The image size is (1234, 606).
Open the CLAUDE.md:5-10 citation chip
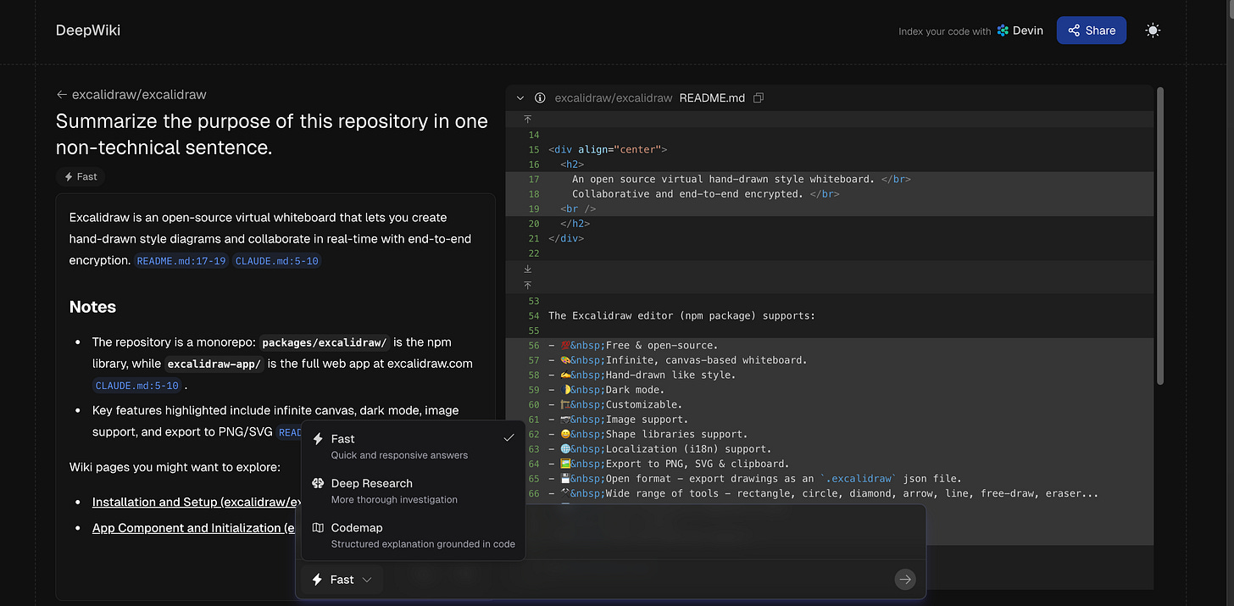click(x=276, y=260)
